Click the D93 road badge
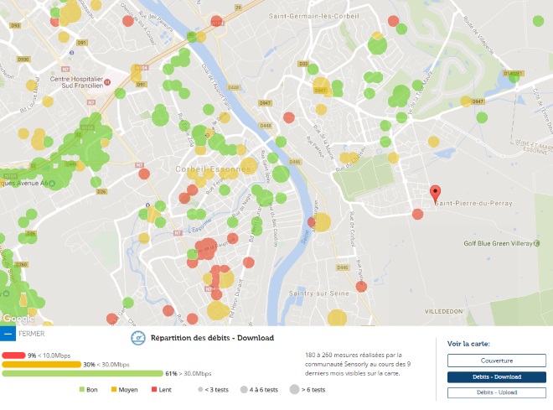This screenshot has height=410, width=553. point(15,25)
